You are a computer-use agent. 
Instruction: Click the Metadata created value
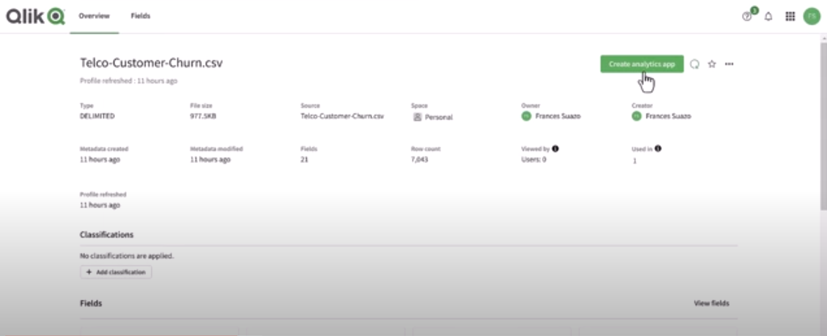point(100,160)
